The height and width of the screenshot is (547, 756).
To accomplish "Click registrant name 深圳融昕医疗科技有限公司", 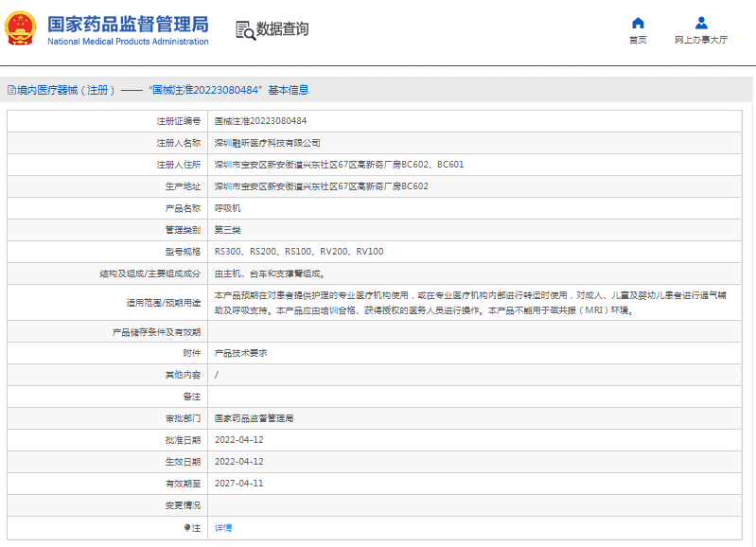I will pyautogui.click(x=268, y=143).
